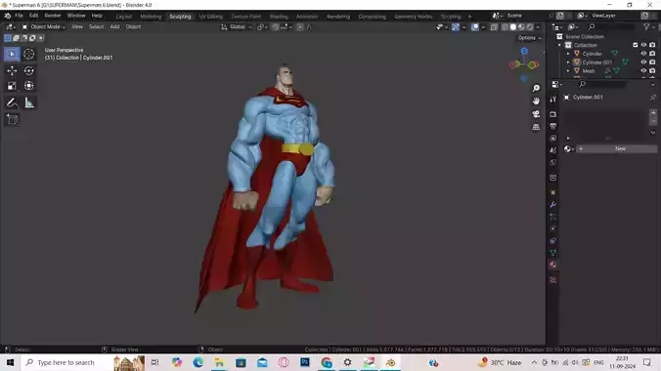661x371 pixels.
Task: Open the Object Mode dropdown
Action: click(x=44, y=27)
